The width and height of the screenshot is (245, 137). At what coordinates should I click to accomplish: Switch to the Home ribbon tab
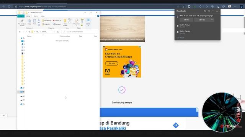(x=28, y=16)
